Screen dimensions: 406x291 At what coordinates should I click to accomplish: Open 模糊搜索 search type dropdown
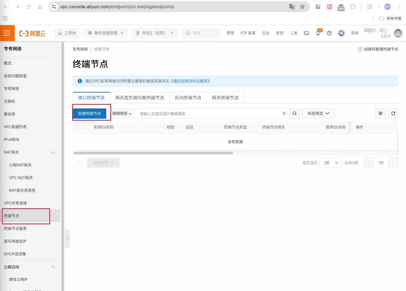pyautogui.click(x=122, y=114)
